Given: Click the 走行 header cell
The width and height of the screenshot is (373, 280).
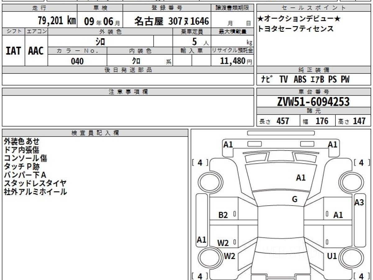Looking at the screenshot, I should pos(39,8).
